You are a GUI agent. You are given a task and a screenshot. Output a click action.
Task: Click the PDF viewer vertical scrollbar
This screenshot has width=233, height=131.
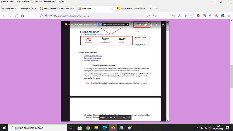(168, 71)
